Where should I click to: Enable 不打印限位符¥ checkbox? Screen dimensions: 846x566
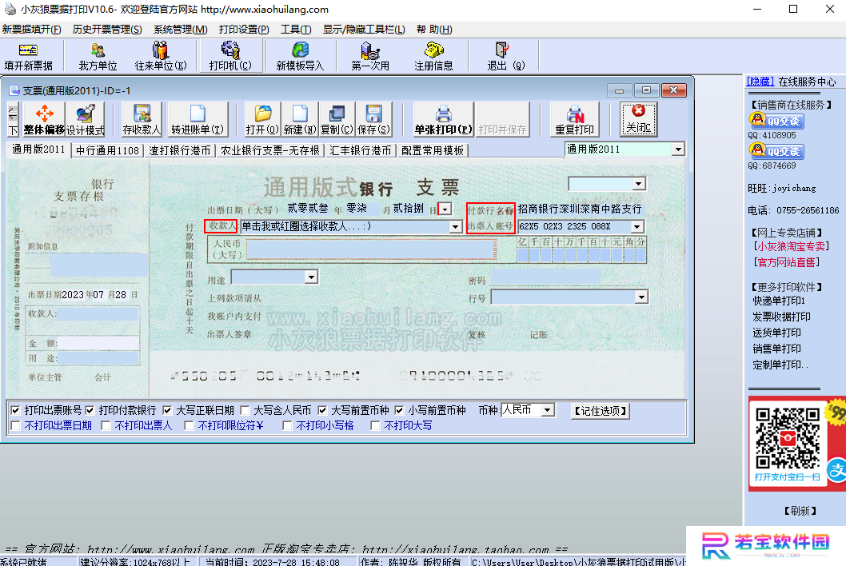coord(189,426)
